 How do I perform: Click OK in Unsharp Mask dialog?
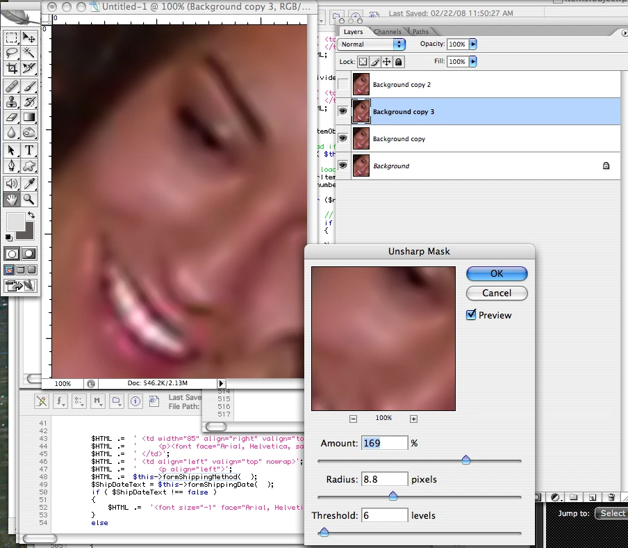tap(497, 273)
